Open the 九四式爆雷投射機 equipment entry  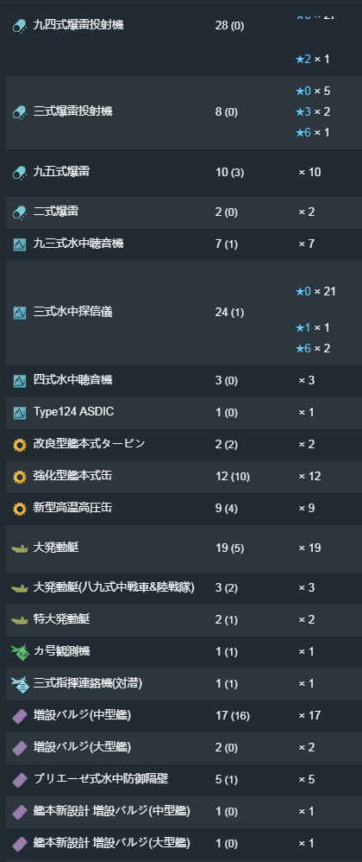click(x=78, y=25)
